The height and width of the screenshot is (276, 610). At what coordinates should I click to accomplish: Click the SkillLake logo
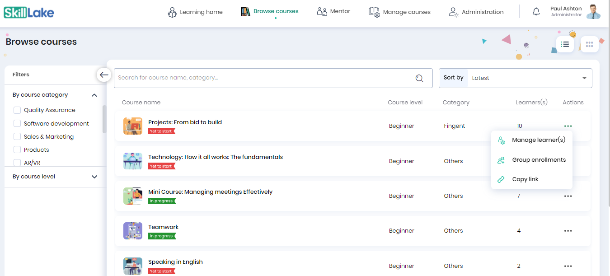coord(29,12)
